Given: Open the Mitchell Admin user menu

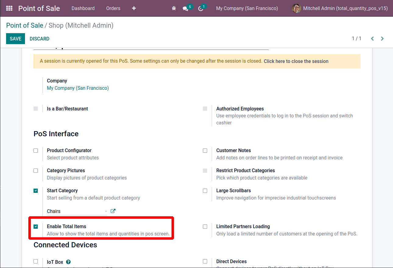Looking at the screenshot, I should tap(340, 8).
